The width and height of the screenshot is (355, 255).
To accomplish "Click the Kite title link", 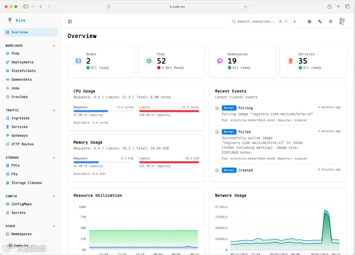I will coord(21,20).
